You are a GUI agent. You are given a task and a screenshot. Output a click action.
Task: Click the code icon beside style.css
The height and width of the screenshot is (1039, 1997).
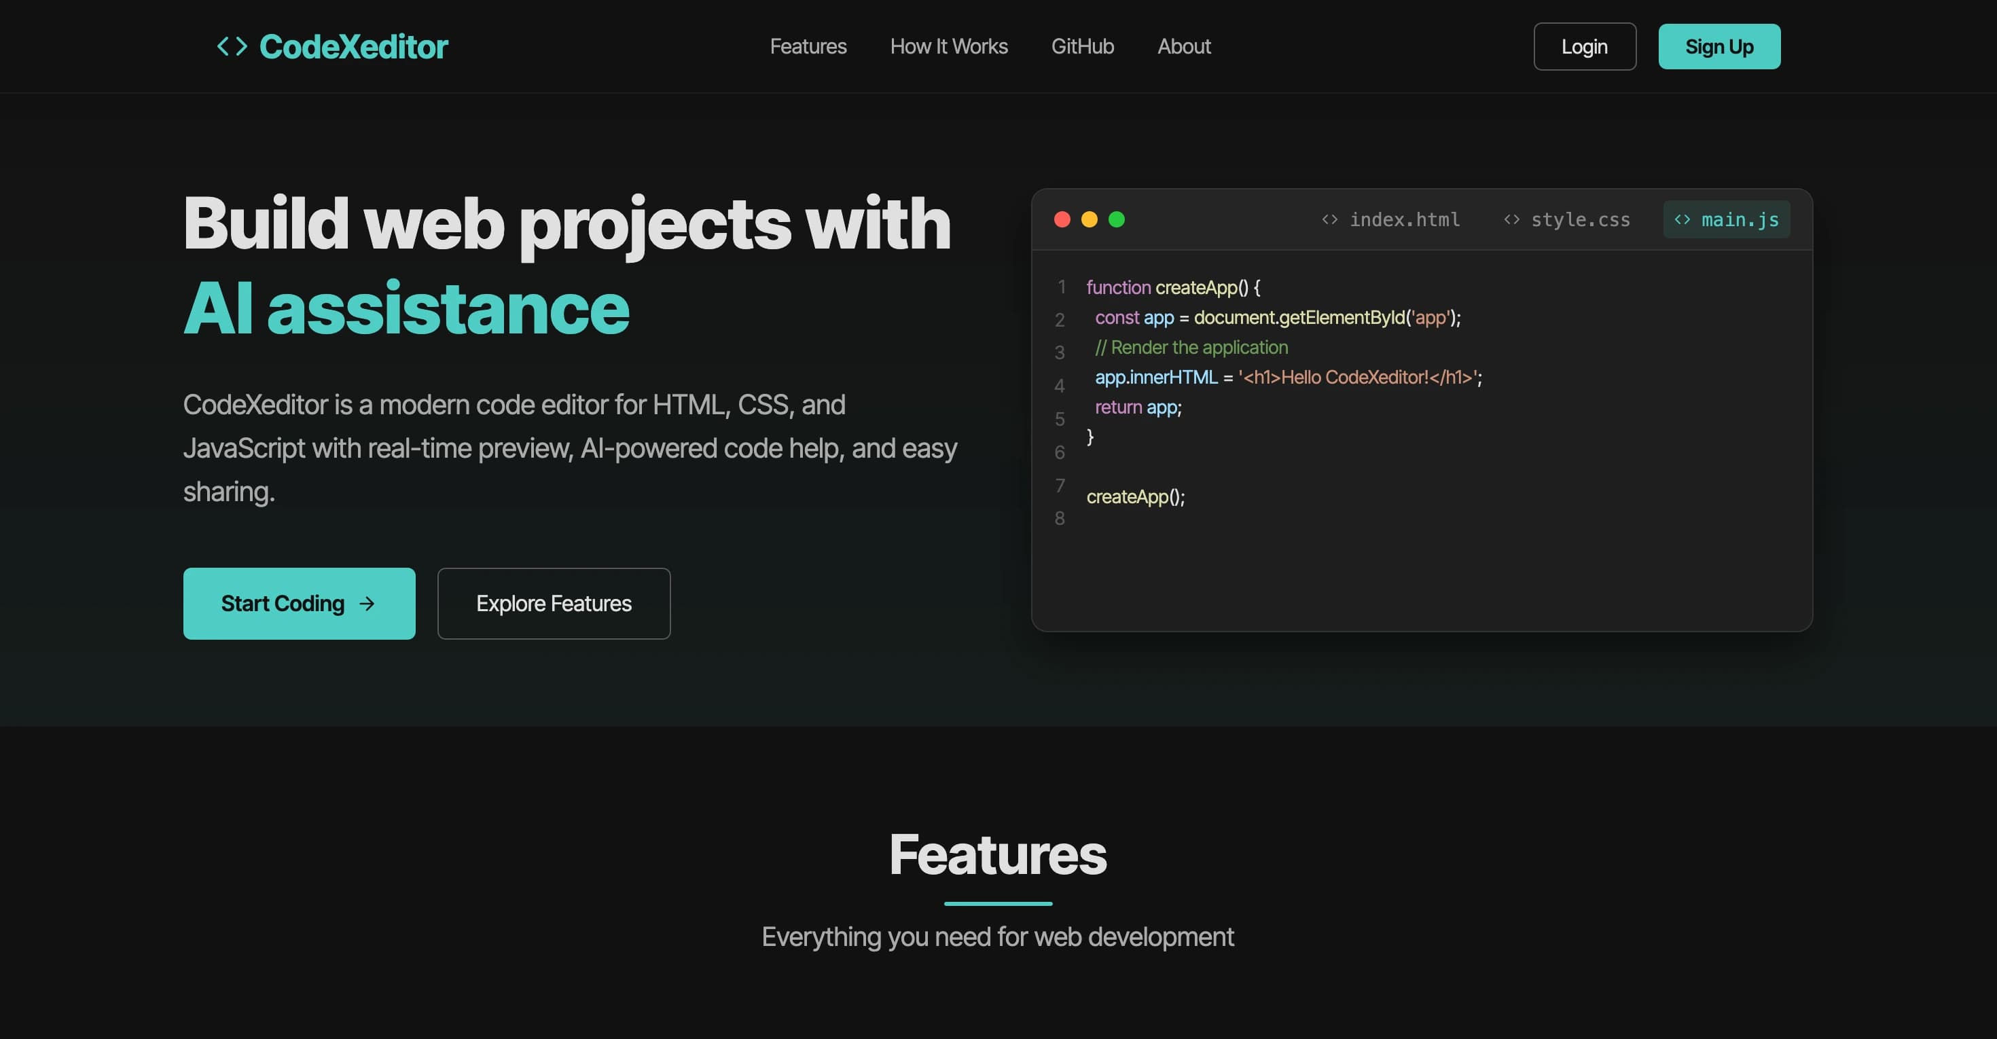(x=1512, y=219)
